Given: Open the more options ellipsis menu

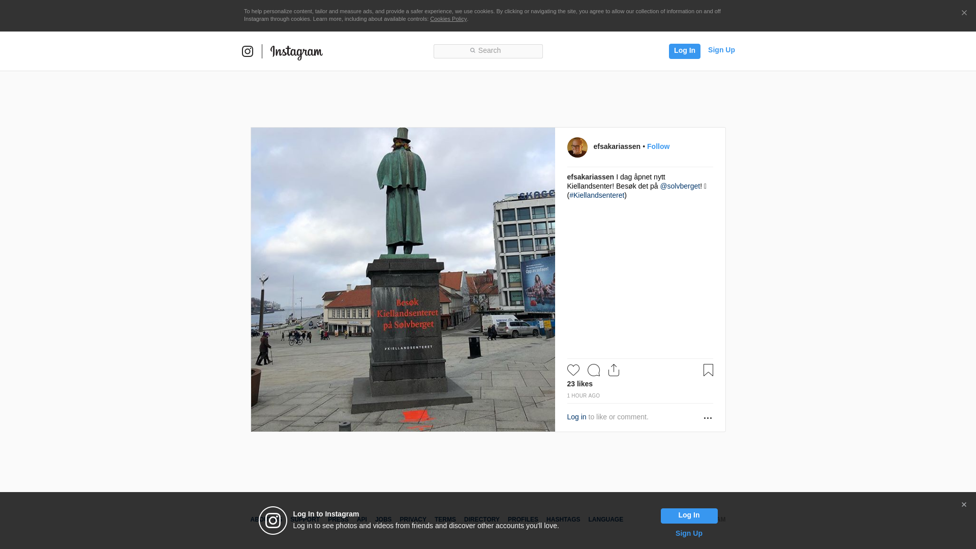Looking at the screenshot, I should point(708,418).
